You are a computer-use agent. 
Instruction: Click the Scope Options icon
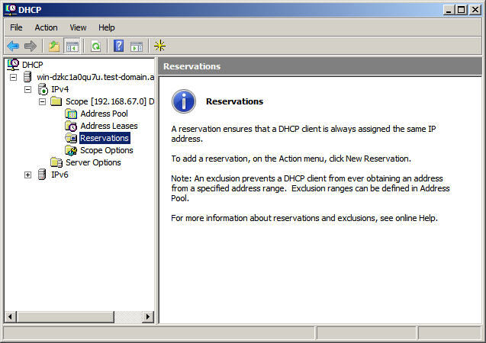71,150
